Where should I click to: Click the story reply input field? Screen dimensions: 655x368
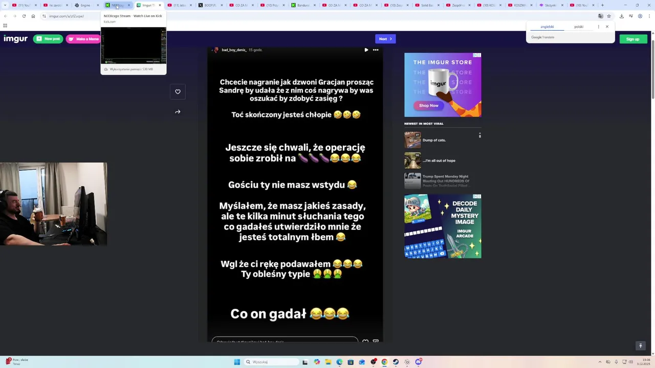[285, 340]
